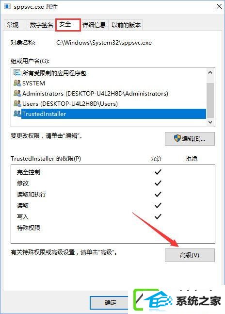Switch to the 数字签名 tab
The image size is (225, 314).
[41, 25]
